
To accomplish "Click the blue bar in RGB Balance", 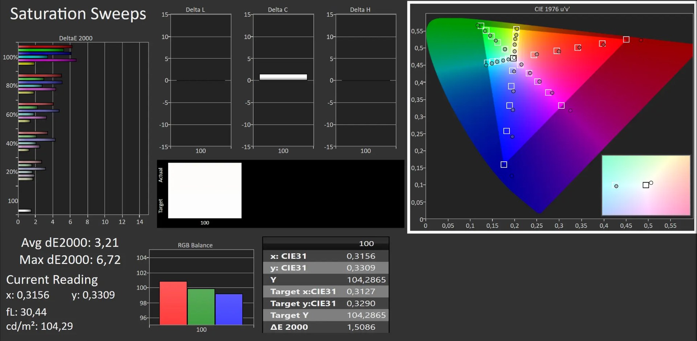I will pos(229,309).
